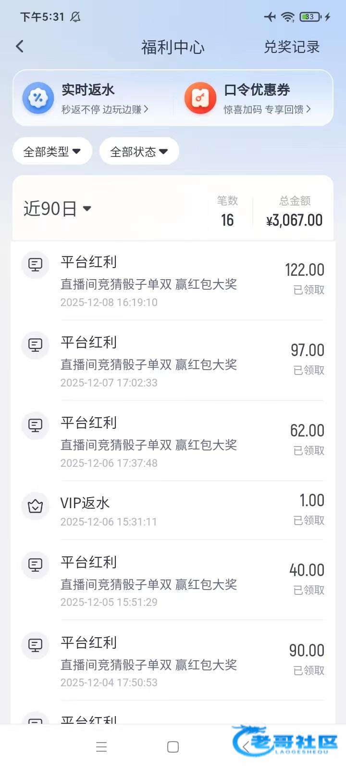The height and width of the screenshot is (770, 346).
Task: Open the 实时返水 秒返不停 link
Action: coord(105,110)
